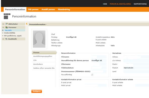Select the Person side tab

tap(44, 53)
